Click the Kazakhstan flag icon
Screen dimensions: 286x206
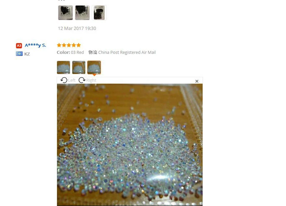coord(19,54)
